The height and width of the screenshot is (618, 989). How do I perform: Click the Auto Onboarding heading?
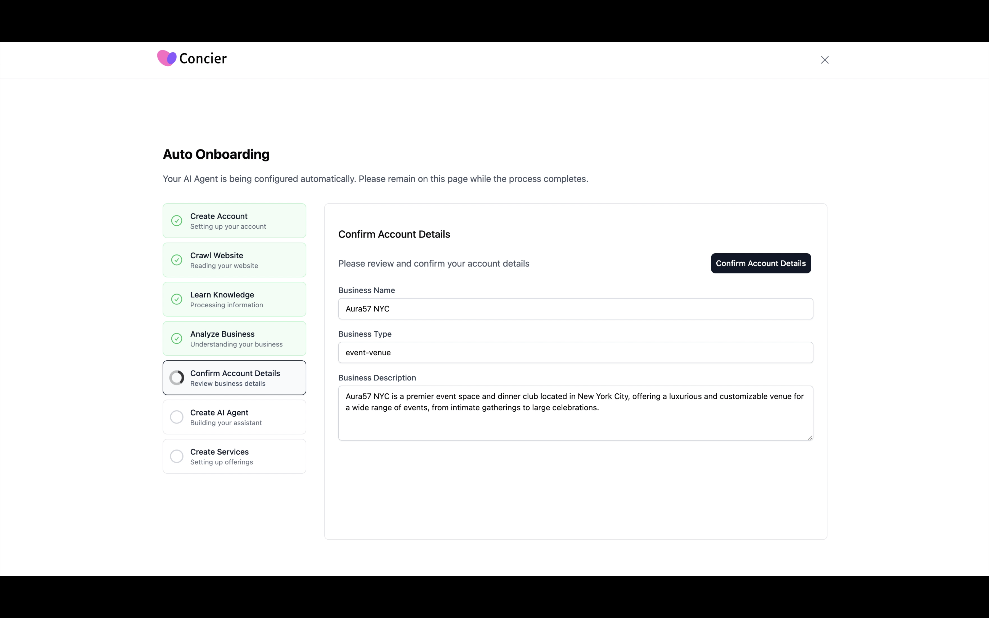pyautogui.click(x=216, y=154)
